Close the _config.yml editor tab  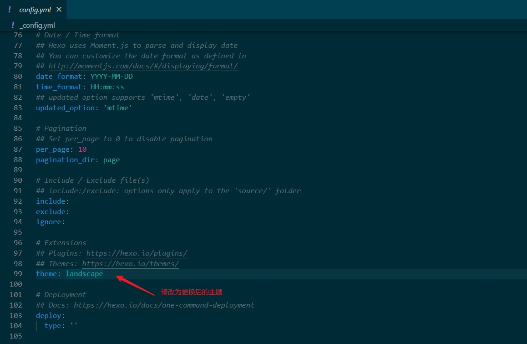[x=59, y=10]
